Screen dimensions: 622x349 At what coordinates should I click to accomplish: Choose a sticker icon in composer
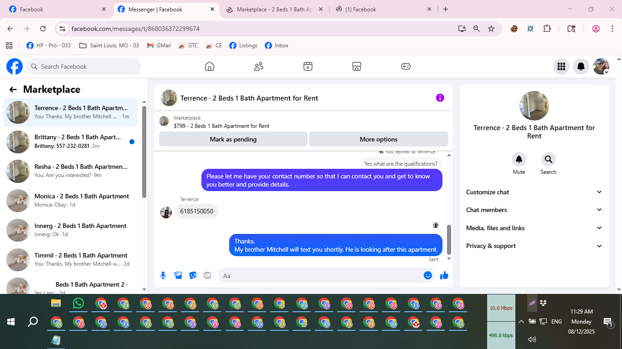(193, 275)
